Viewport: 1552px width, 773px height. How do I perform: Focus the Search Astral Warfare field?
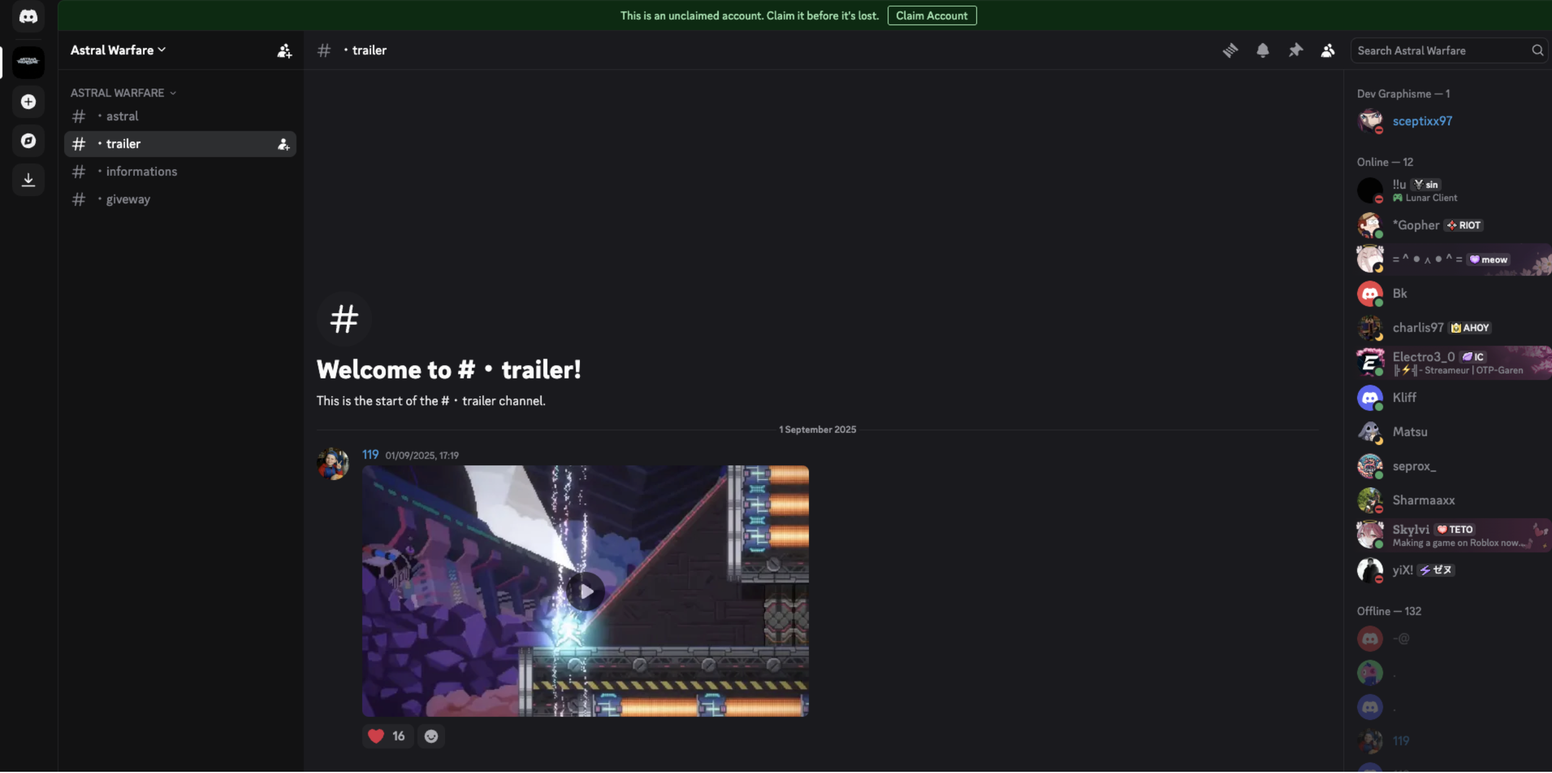click(1441, 51)
